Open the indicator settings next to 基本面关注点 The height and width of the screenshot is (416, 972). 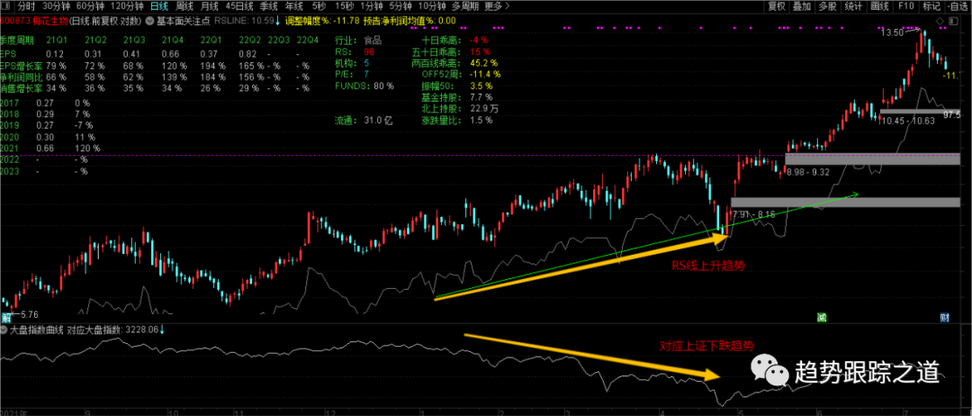[x=149, y=20]
